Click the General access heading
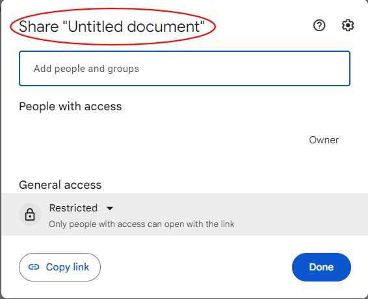The height and width of the screenshot is (299, 368). pos(60,185)
